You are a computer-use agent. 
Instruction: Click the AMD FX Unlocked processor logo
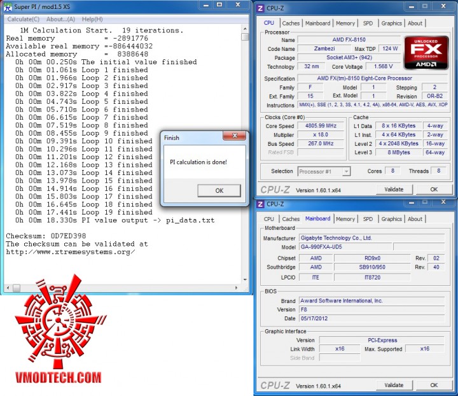(426, 53)
